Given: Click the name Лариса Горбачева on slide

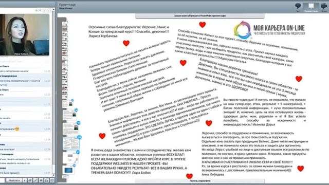Looking at the screenshot, I should pos(103,36).
